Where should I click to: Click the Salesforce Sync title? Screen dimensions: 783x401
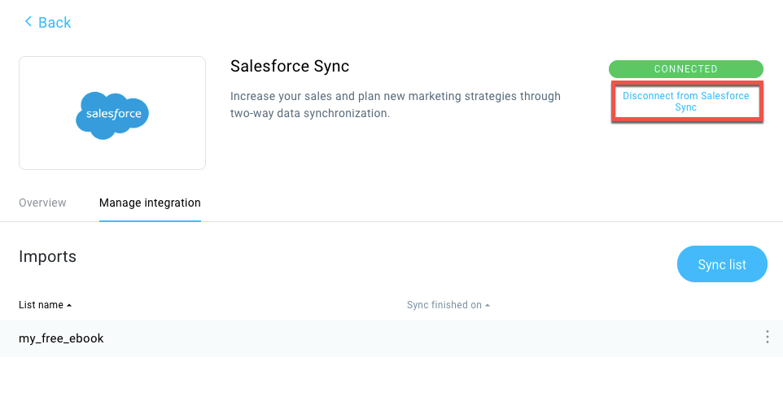tap(290, 66)
